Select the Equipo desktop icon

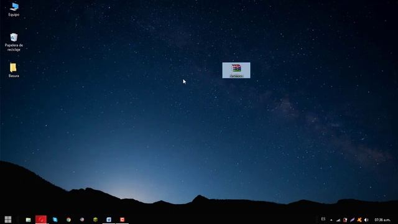14,10
